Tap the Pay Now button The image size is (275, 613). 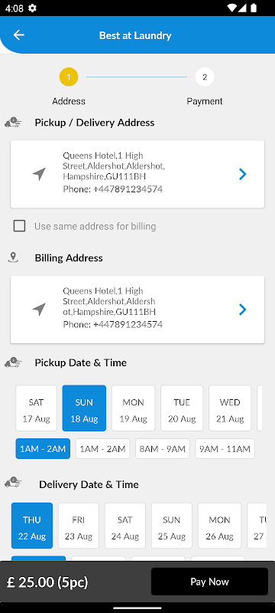point(209,582)
